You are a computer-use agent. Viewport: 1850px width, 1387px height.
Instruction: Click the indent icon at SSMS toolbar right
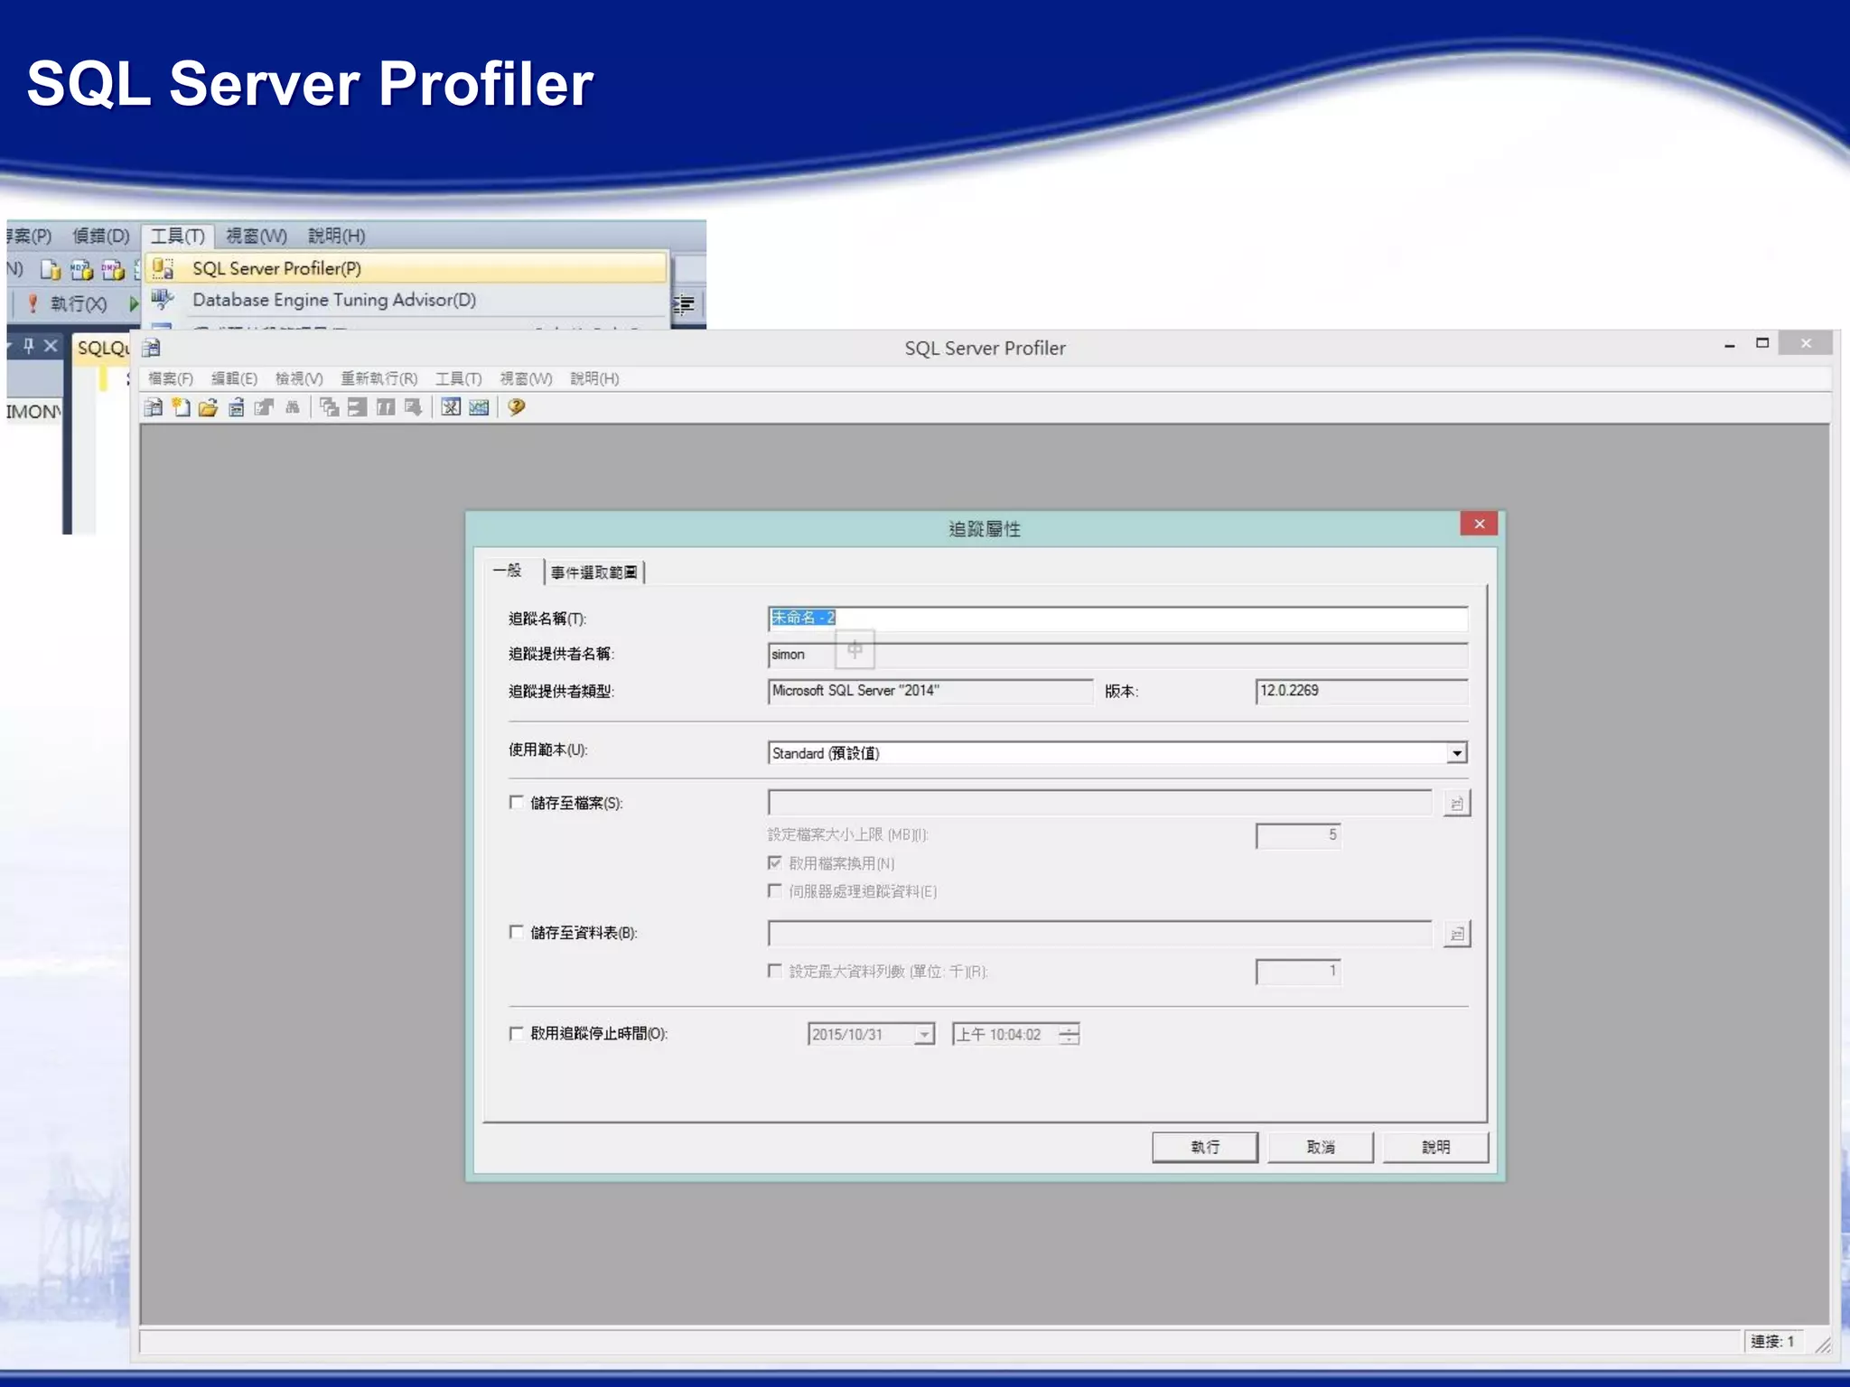pyautogui.click(x=684, y=303)
